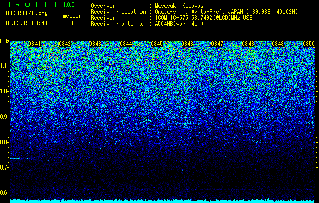Click the 0845 time marker
Screen dimensions: 319x203
tap(157, 44)
